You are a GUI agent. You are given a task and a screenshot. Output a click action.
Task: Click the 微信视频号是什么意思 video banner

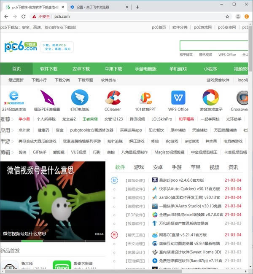(53, 201)
